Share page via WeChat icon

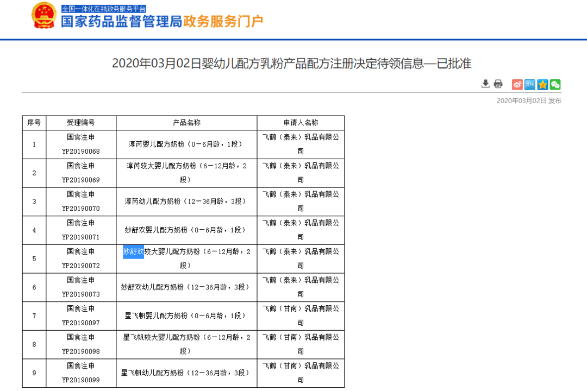(555, 85)
